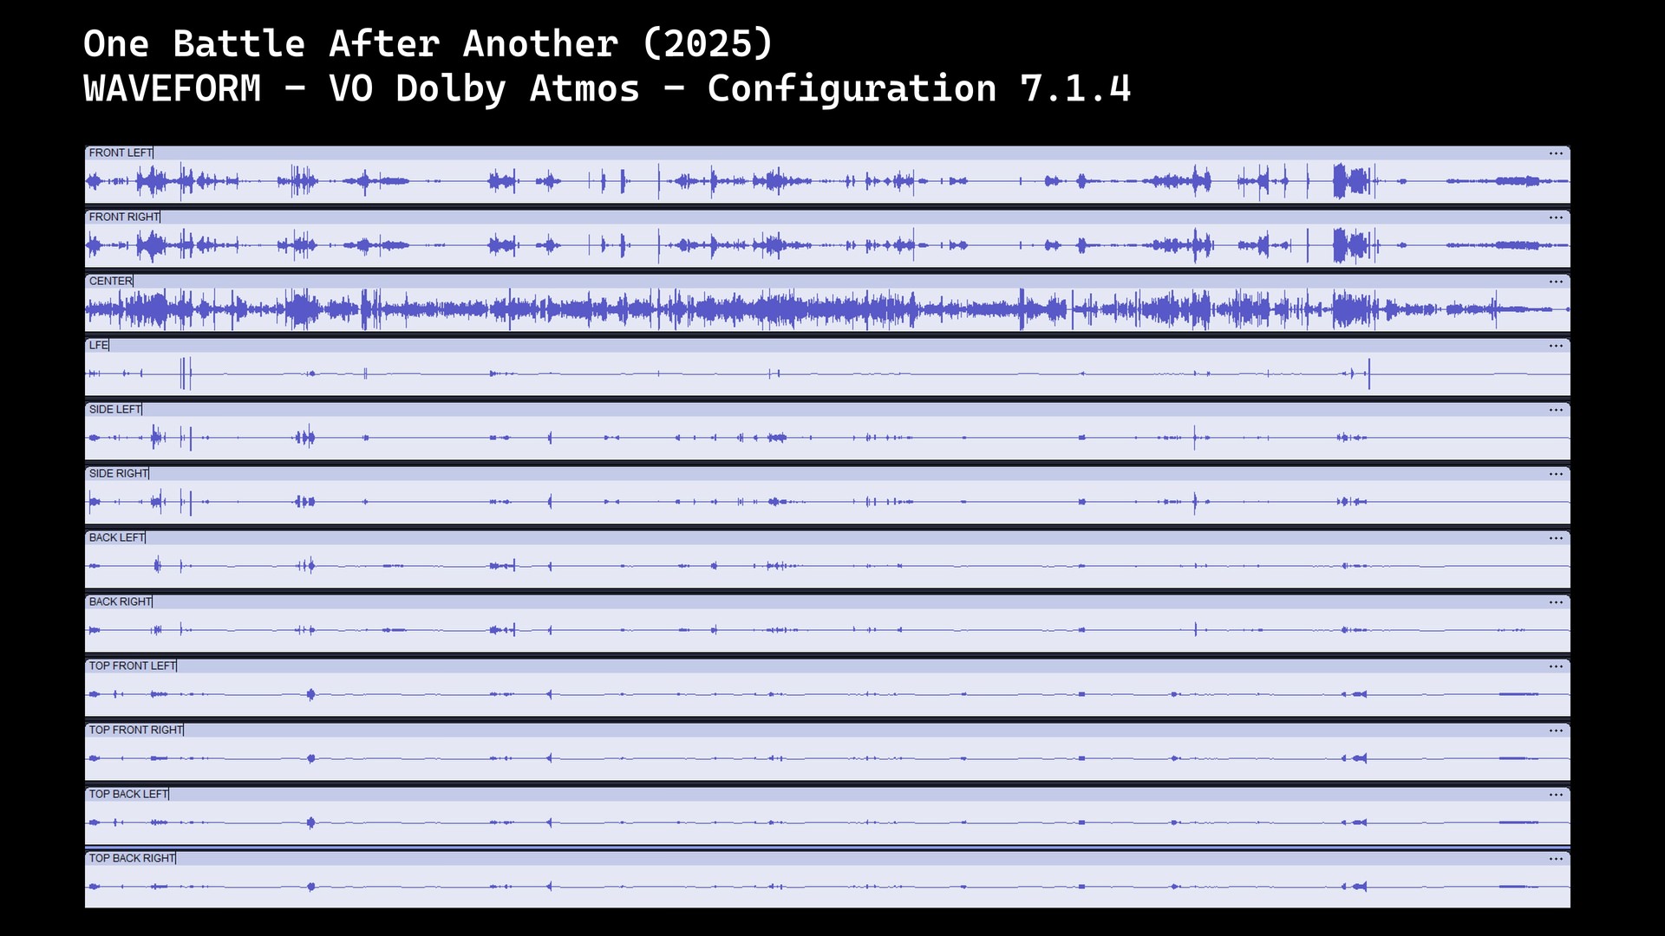Screen dimensions: 1665x936
Task: Open the BACK RIGHT track three-dot menu
Action: [1556, 602]
